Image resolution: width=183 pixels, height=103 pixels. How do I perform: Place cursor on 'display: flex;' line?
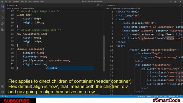33,53
